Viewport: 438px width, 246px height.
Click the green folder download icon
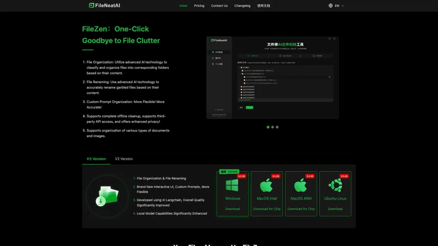tap(107, 196)
